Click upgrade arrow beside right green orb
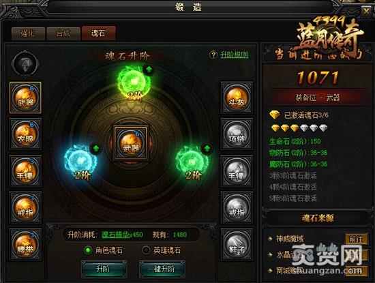 [207, 148]
